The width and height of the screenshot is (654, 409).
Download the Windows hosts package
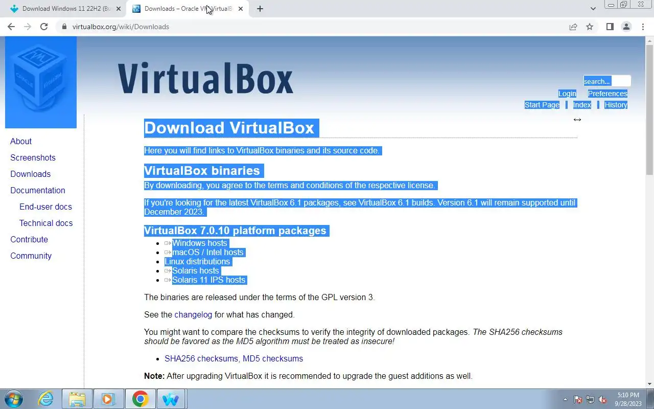click(199, 243)
